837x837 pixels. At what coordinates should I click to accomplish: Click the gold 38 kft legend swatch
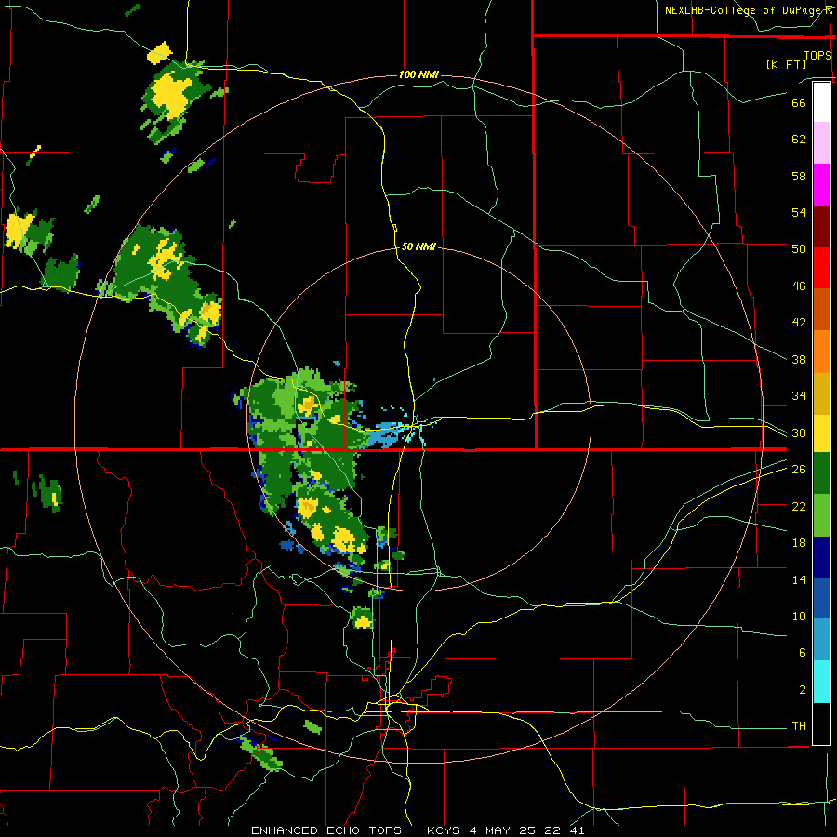click(821, 393)
